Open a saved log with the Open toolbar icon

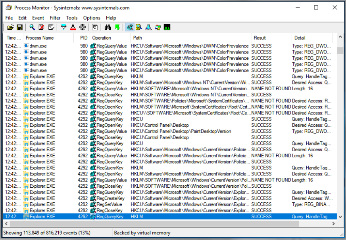[x=10, y=27]
